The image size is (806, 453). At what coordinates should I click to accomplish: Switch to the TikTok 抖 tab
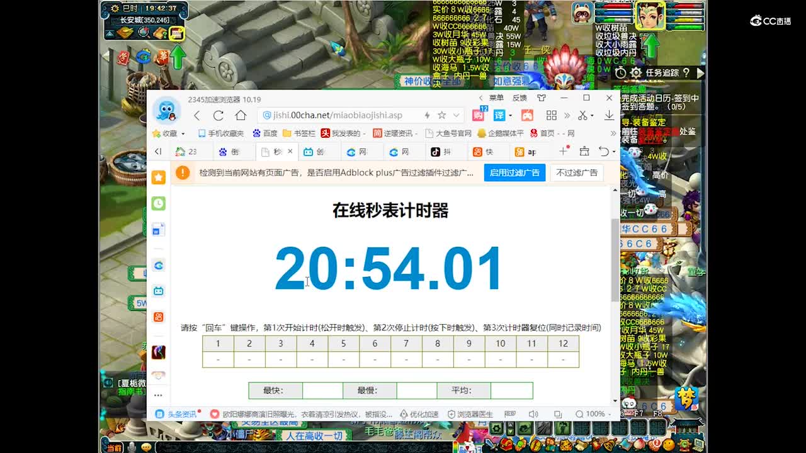[x=445, y=152]
